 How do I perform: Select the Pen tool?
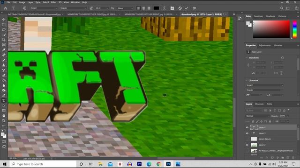point(4,95)
